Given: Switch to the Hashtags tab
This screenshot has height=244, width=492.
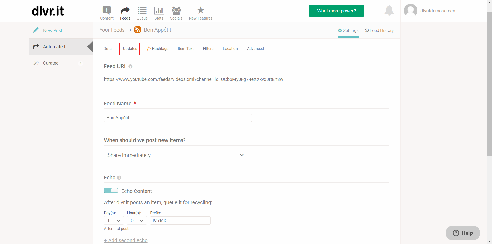Looking at the screenshot, I should [x=158, y=49].
